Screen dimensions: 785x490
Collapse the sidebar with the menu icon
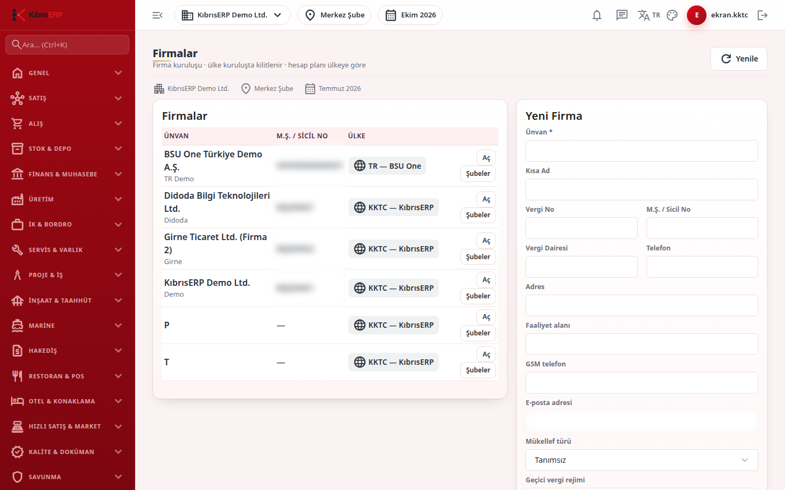click(158, 15)
